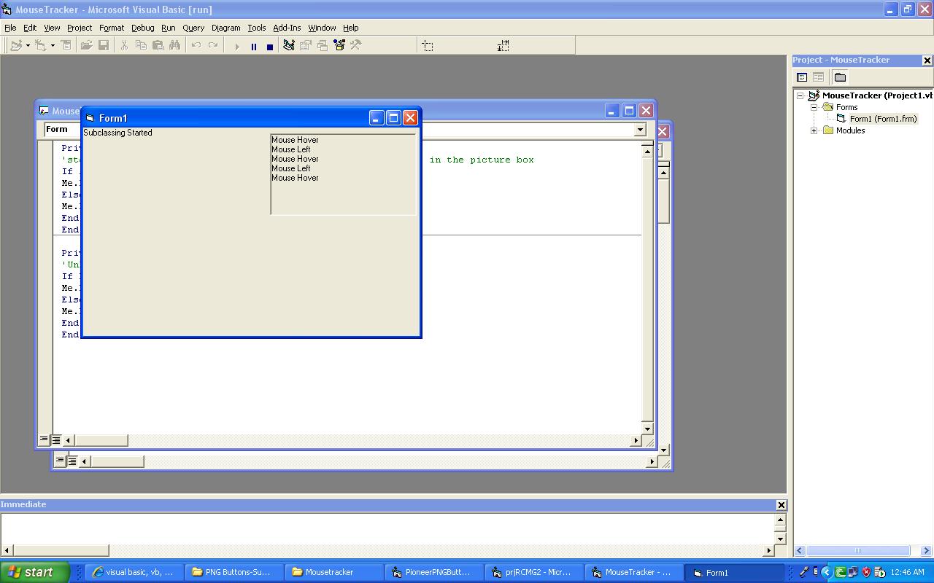Switch to Full Module View in front code window

point(56,439)
